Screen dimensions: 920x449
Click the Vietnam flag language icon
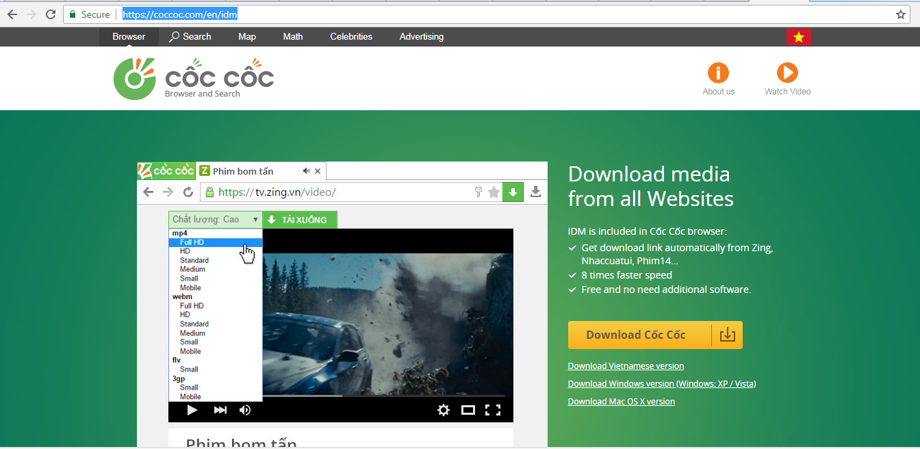[x=798, y=37]
